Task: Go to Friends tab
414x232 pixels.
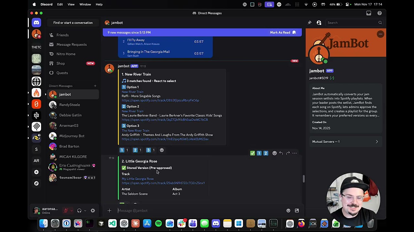Action: coord(73,35)
